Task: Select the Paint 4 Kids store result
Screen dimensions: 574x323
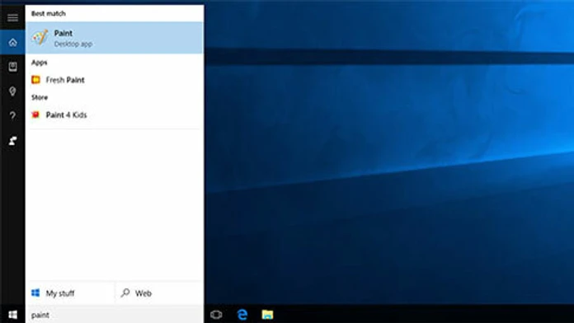Action: (x=114, y=115)
